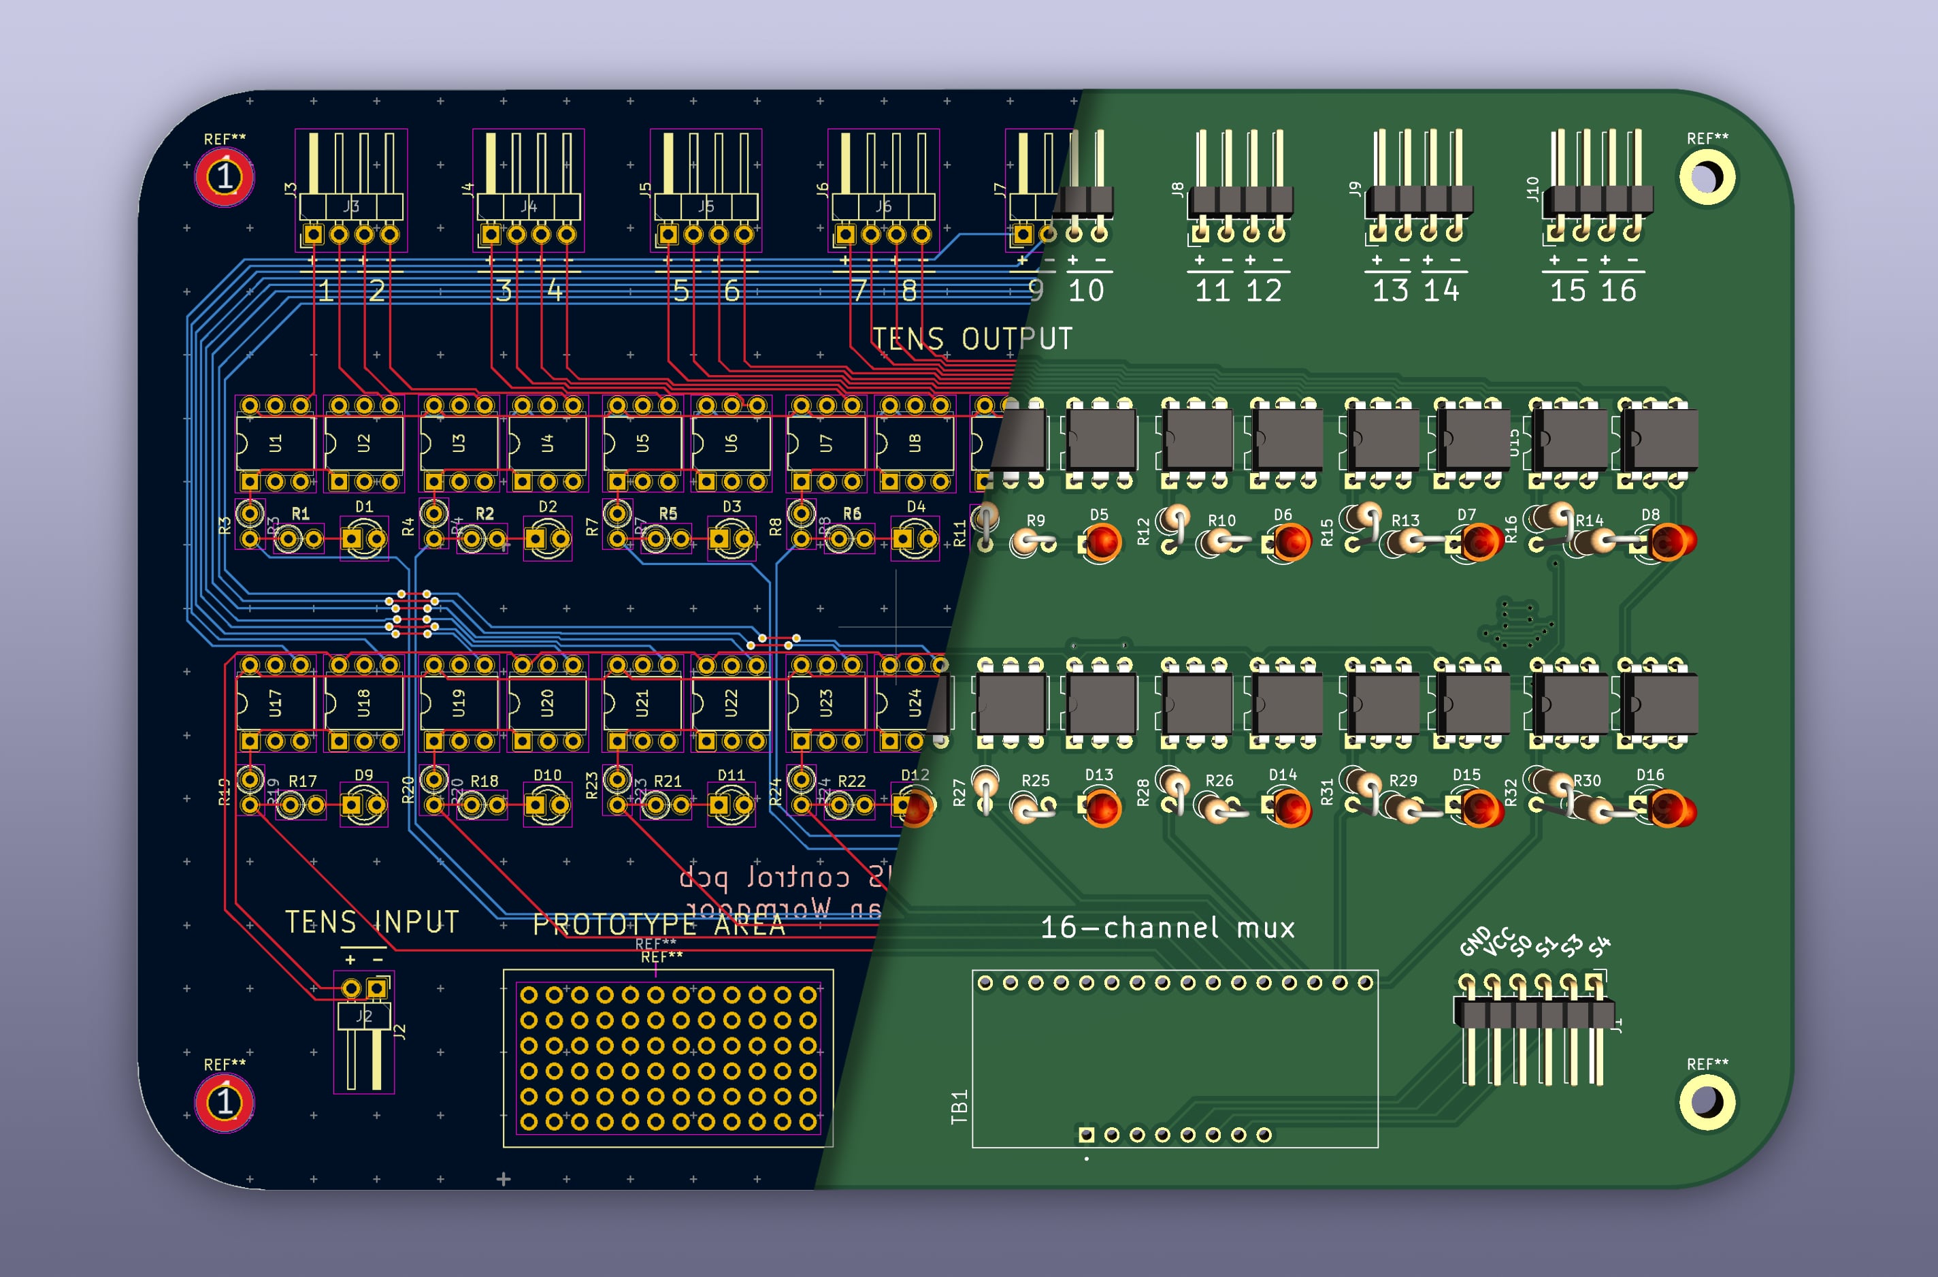The width and height of the screenshot is (1938, 1277).
Task: Click the R21 resistor label
Action: tap(668, 781)
